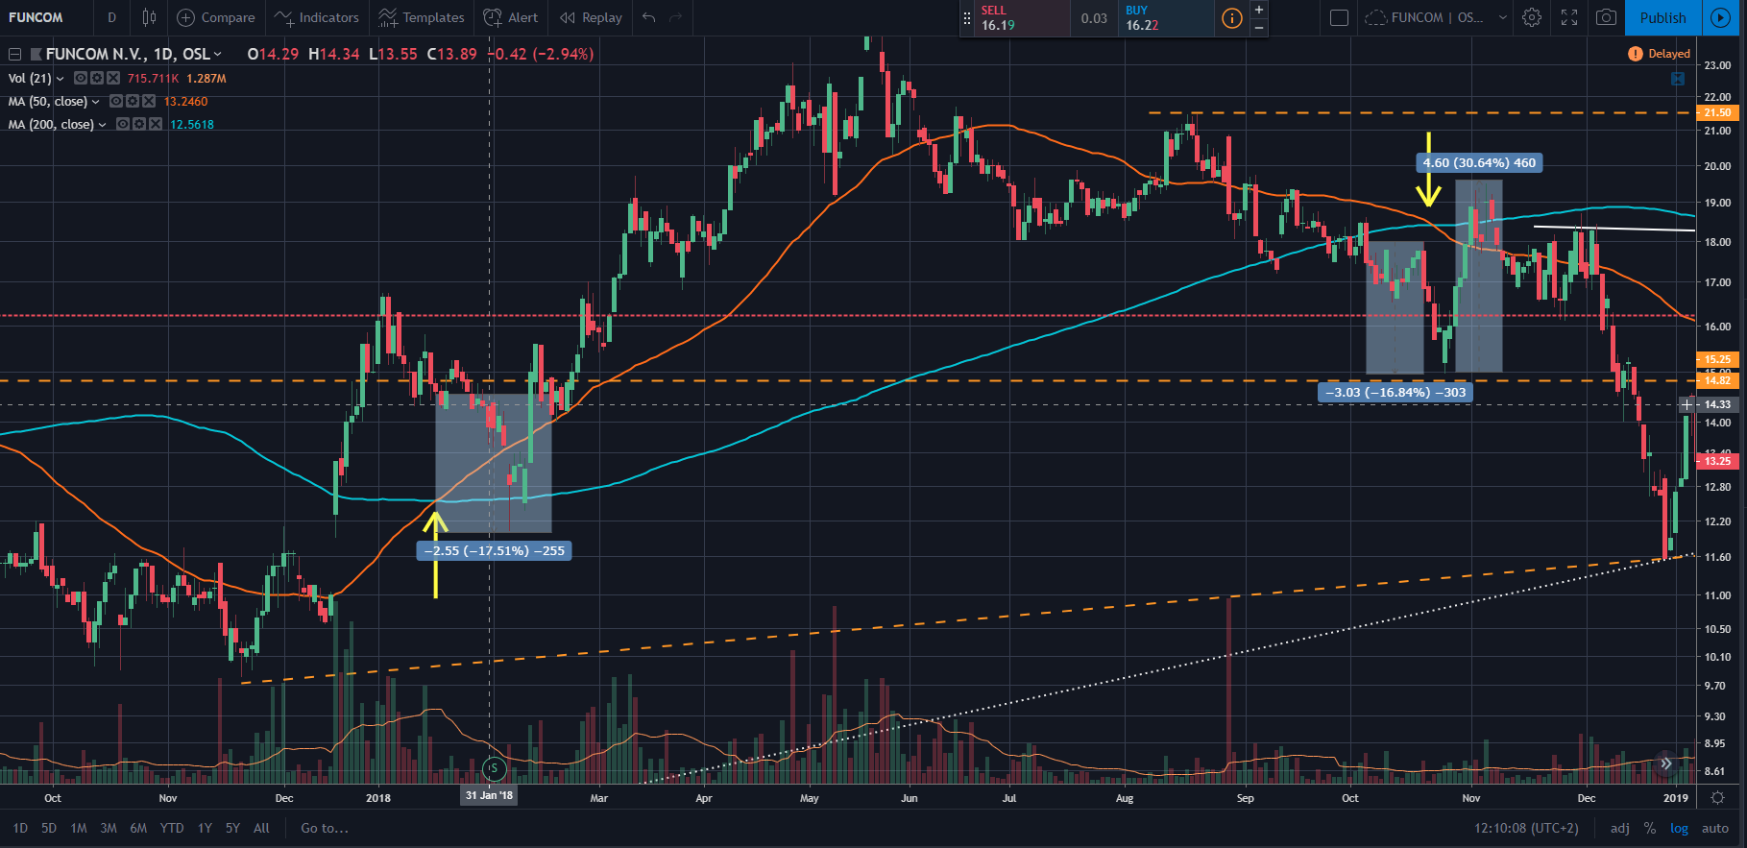
Task: Set range to YTD
Action: [x=172, y=828]
